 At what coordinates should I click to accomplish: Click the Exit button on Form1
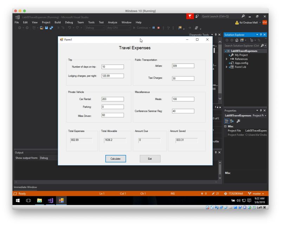coord(150,159)
